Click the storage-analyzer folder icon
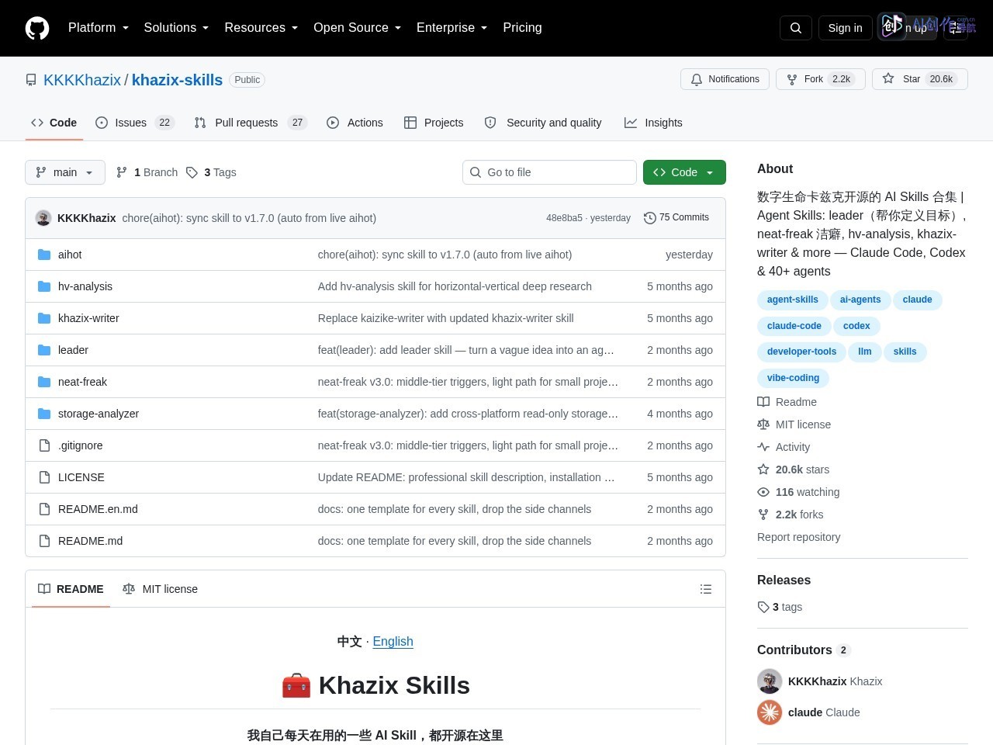The image size is (993, 745). point(44,414)
